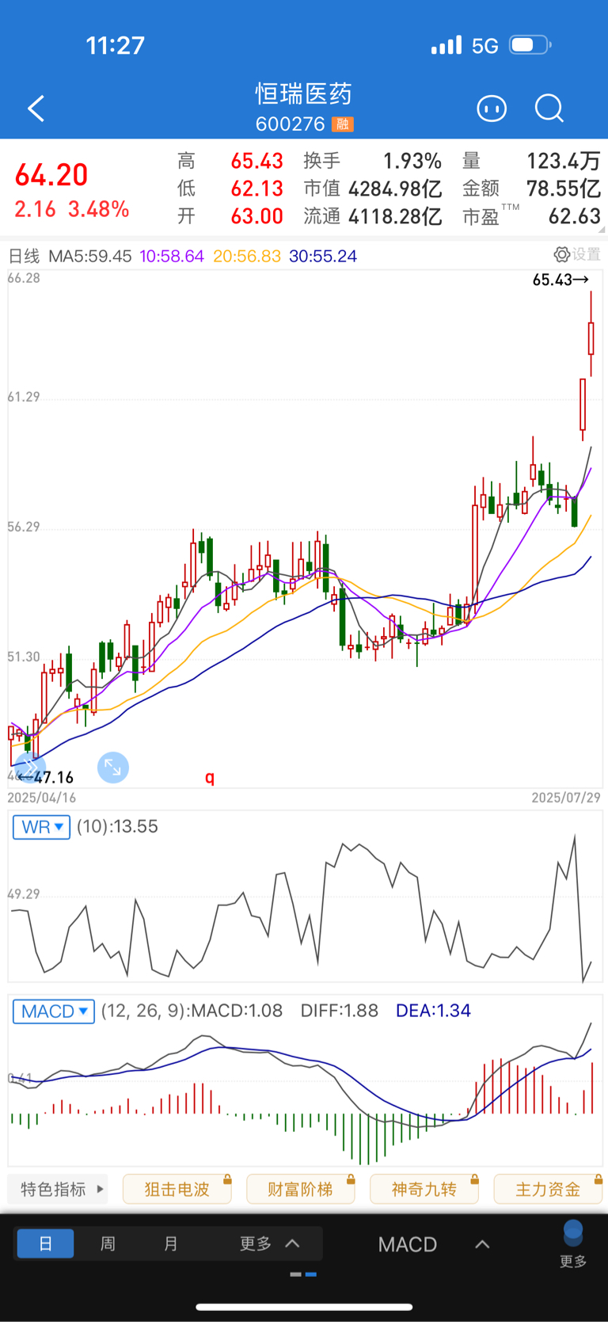The height and width of the screenshot is (1322, 608).
Task: Switch to the 周 weekly tab
Action: [x=108, y=1244]
